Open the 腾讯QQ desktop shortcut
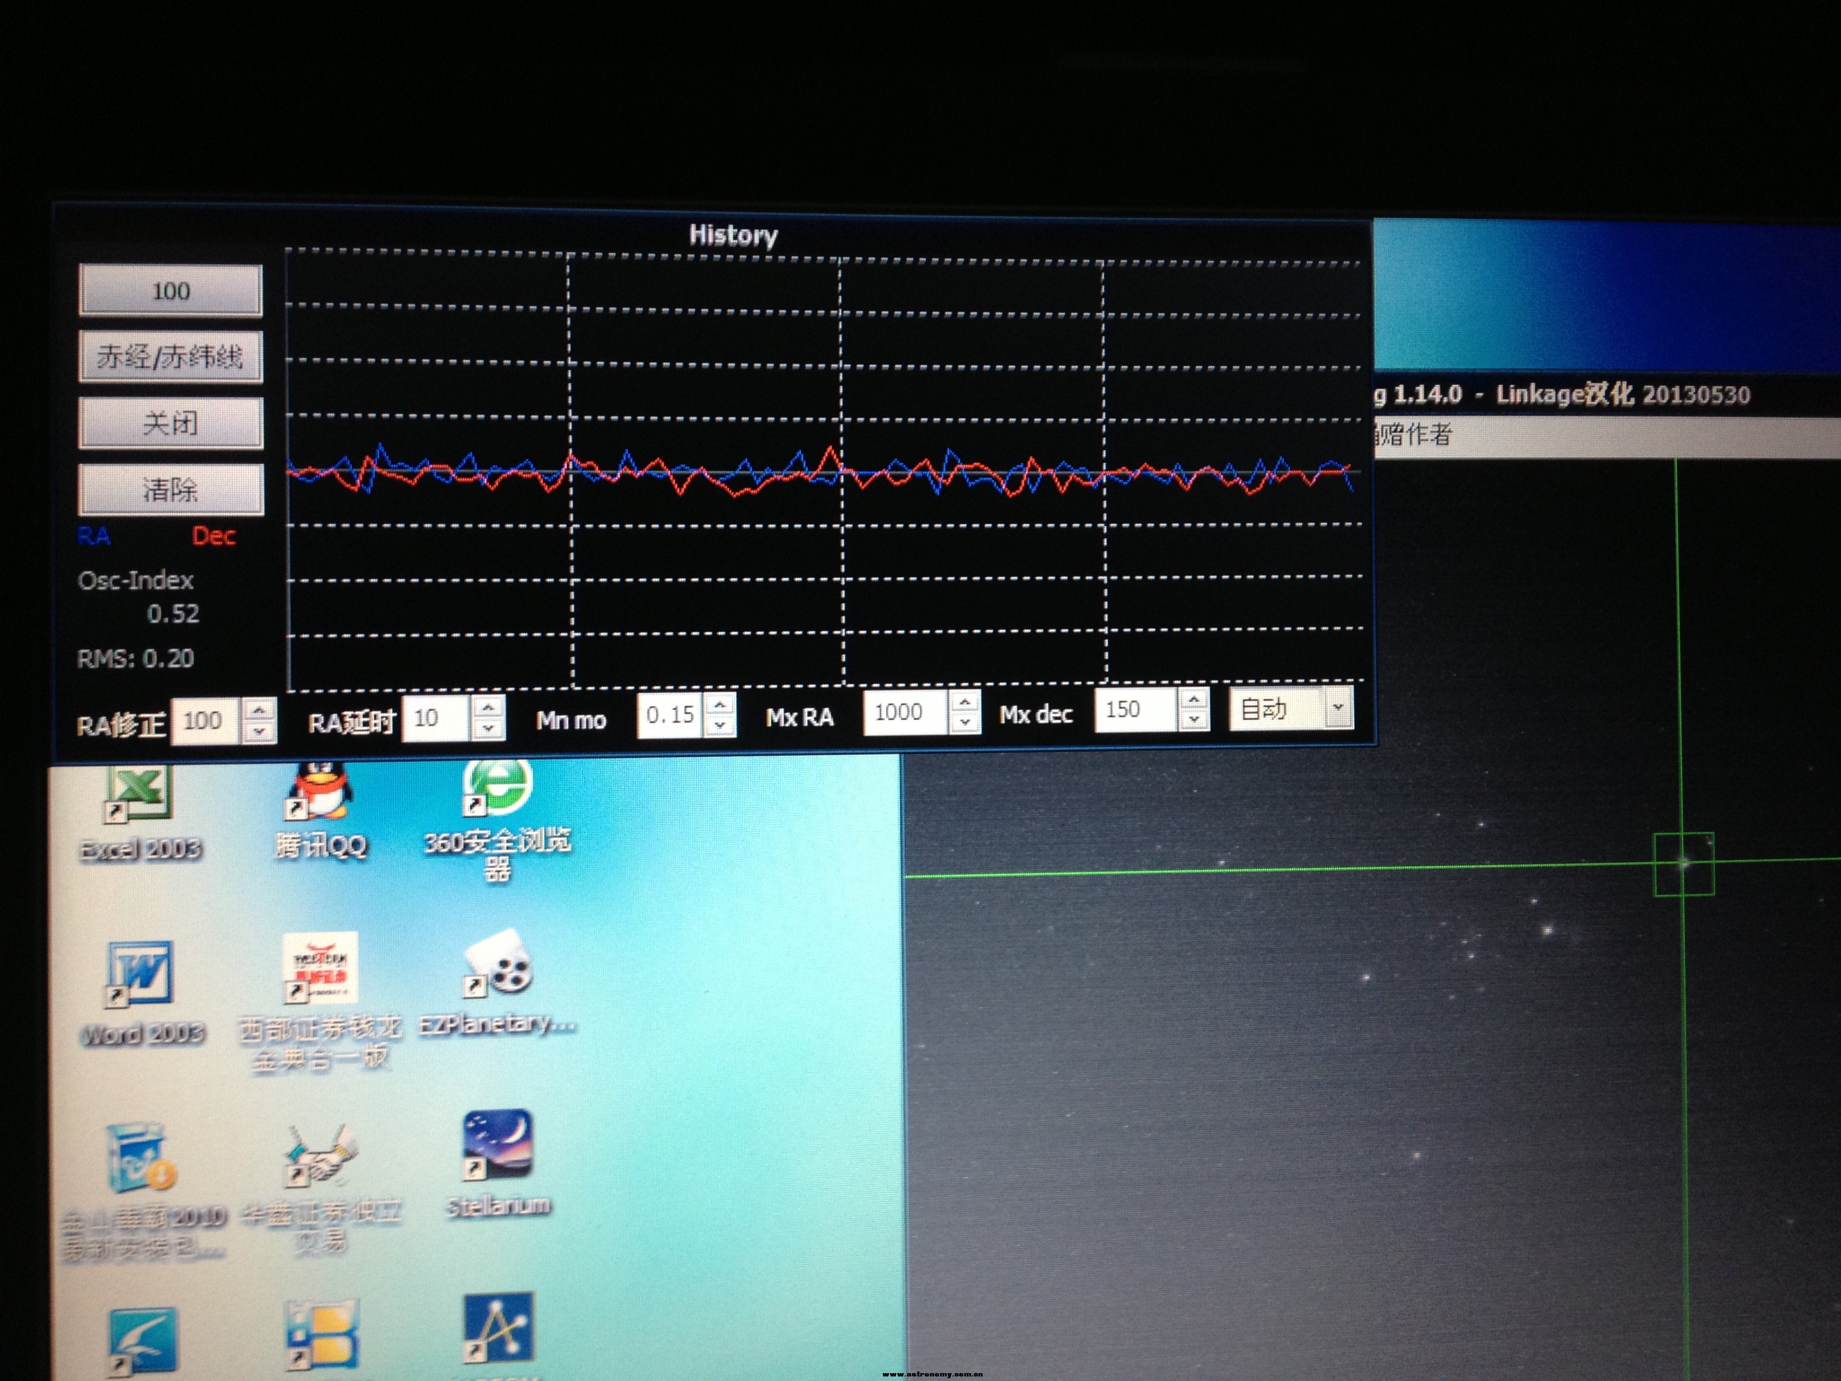1841x1381 pixels. (320, 809)
